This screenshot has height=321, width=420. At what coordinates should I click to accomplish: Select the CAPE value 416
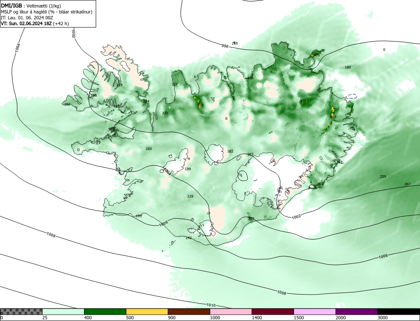116,106
